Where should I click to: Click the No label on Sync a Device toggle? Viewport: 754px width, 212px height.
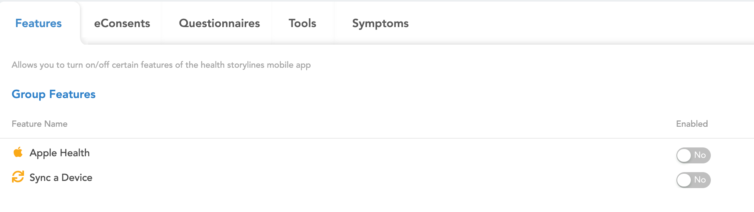coord(700,180)
